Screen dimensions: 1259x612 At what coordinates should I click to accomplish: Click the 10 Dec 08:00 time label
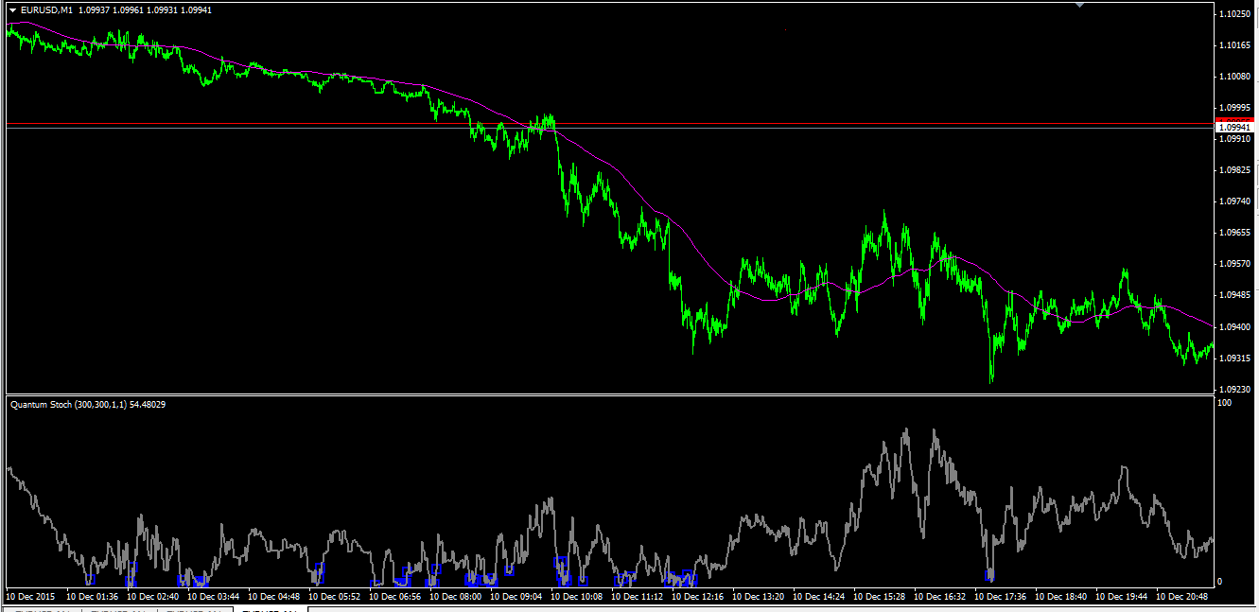tap(456, 597)
